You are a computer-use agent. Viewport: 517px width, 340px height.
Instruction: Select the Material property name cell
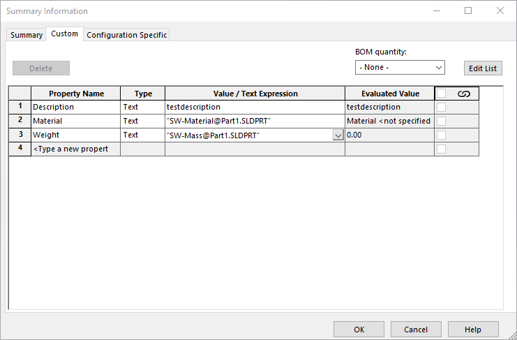click(x=76, y=121)
